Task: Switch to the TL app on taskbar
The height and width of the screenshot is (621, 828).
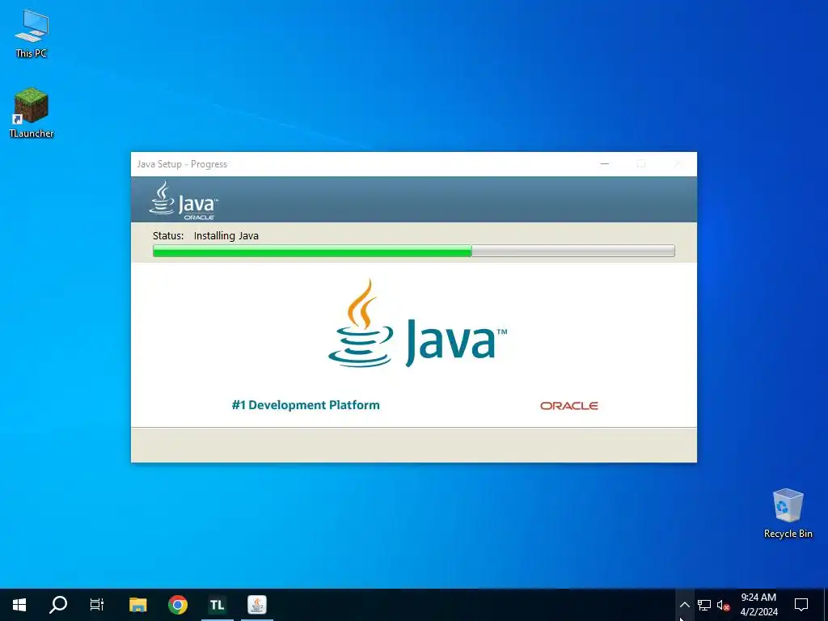Action: click(x=217, y=605)
